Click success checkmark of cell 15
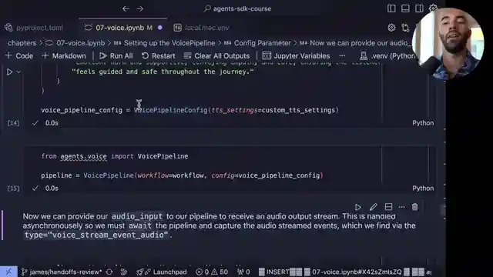The width and height of the screenshot is (493, 277). click(x=35, y=189)
